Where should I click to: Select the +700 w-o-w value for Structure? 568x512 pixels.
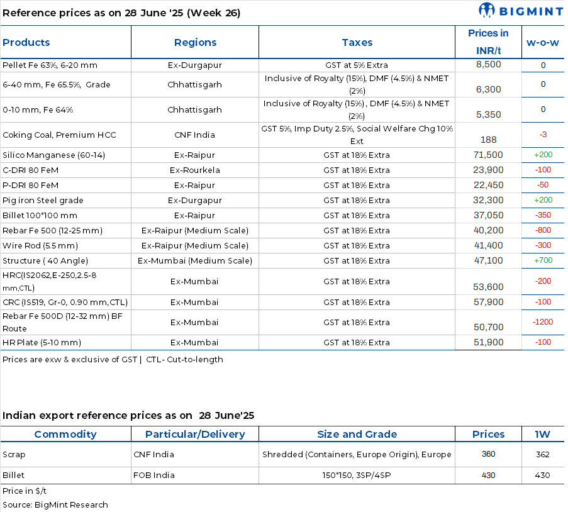542,260
